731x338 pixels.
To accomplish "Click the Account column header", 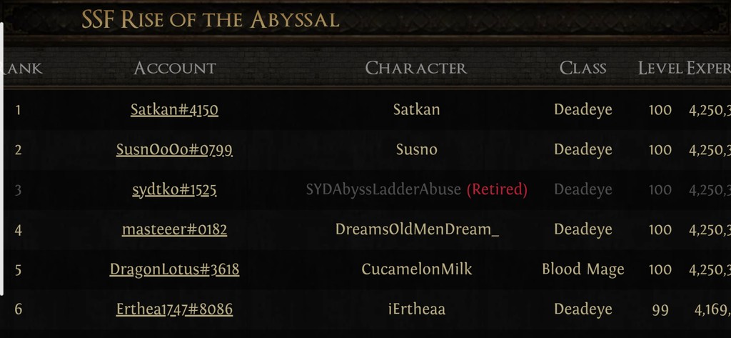I will click(174, 69).
